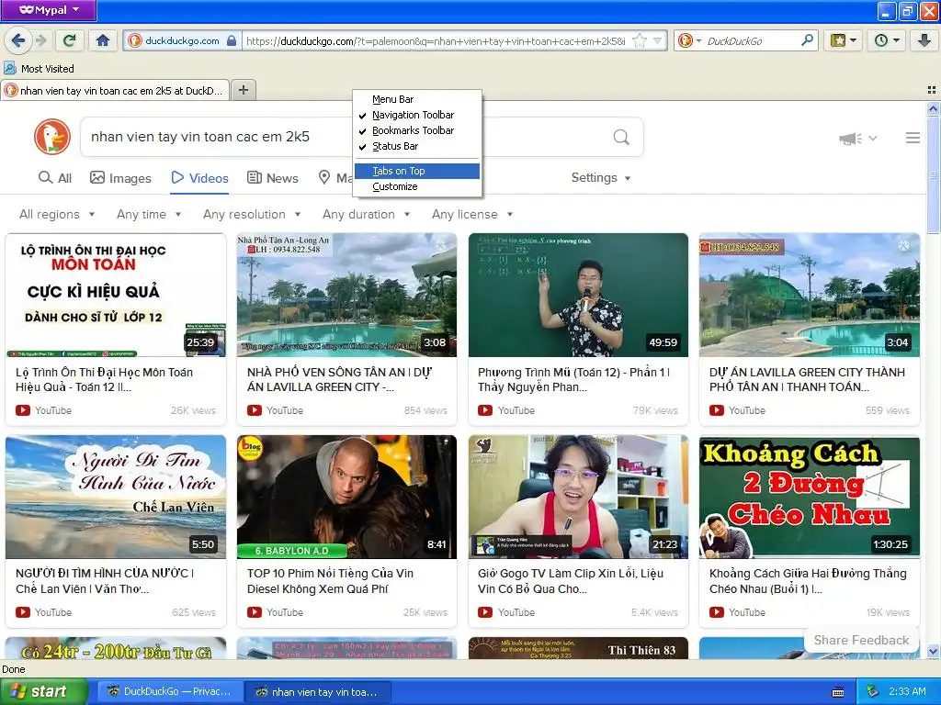Click the search magnifier in browser search box
Image resolution: width=941 pixels, height=705 pixels.
(807, 40)
